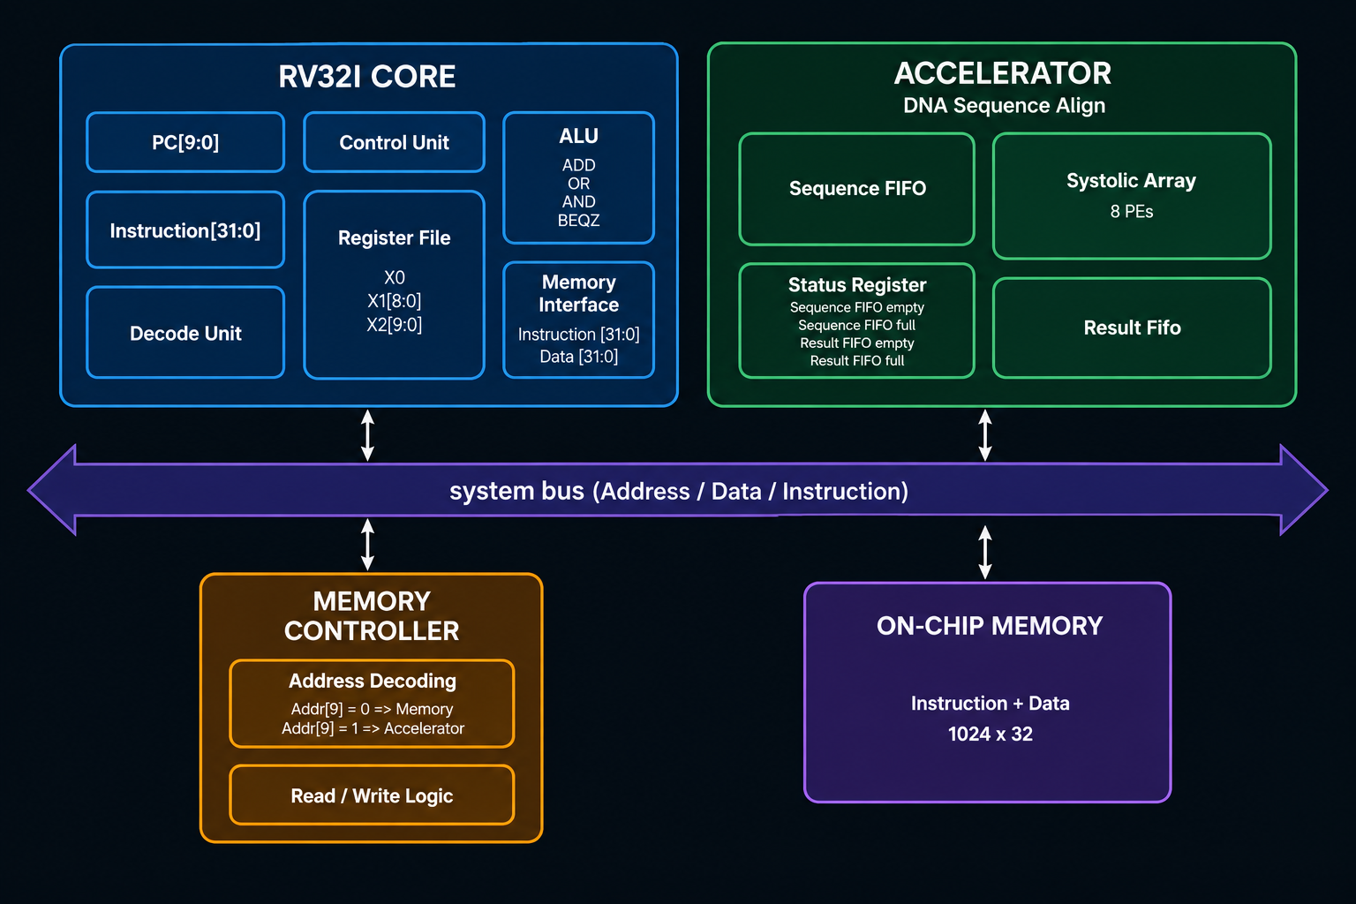1356x904 pixels.
Task: Select the "Result FIFO full" status line
Action: point(857,360)
